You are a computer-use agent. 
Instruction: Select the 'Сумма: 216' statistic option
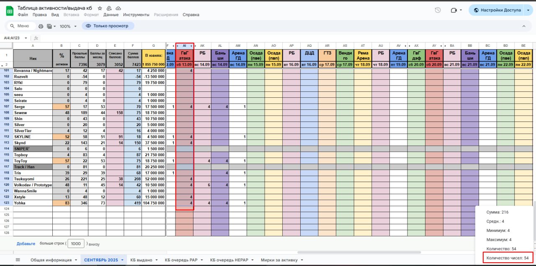coord(497,212)
